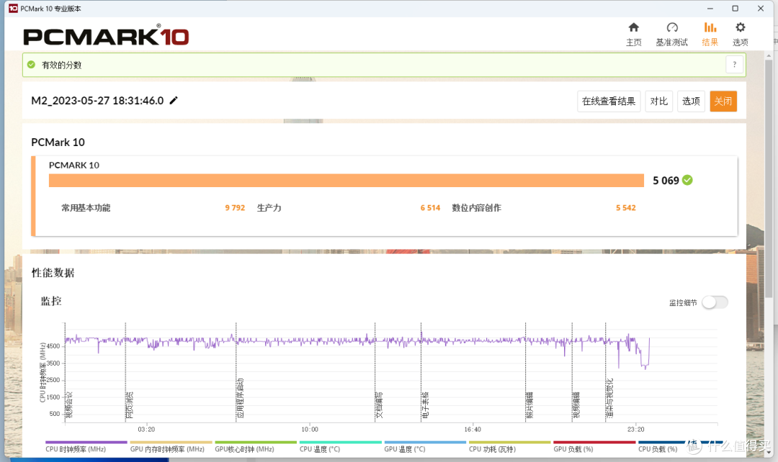
Task: Select the GPU核心时钟 (MHz) legend item
Action: point(256,447)
